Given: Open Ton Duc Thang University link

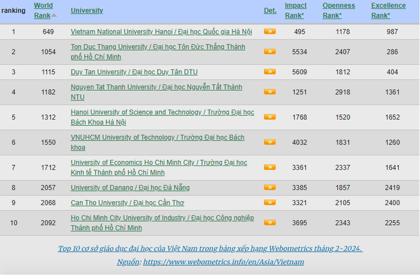Looking at the screenshot, I should coord(158,52).
